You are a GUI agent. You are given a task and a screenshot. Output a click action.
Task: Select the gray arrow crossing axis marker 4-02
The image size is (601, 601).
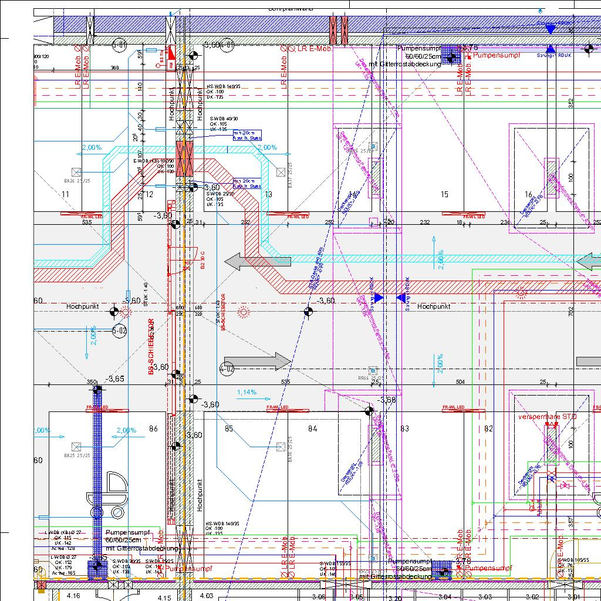point(257,362)
